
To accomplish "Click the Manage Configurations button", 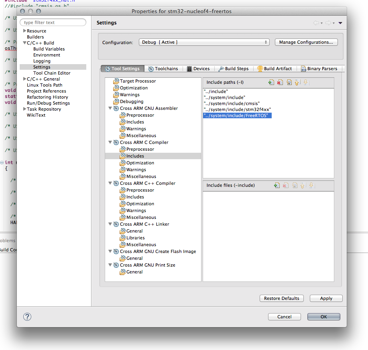I will [x=306, y=42].
